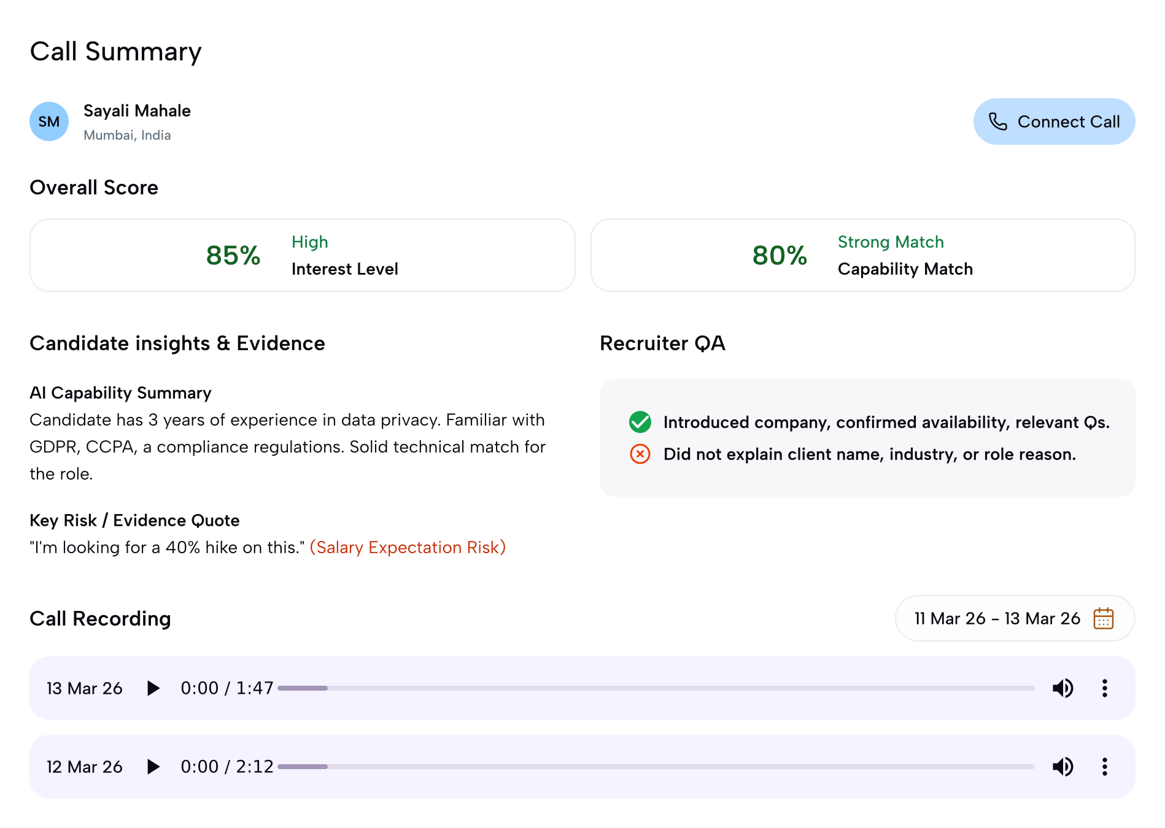Click the Connect Call button
Viewport: 1165px width, 828px height.
[x=1054, y=121]
